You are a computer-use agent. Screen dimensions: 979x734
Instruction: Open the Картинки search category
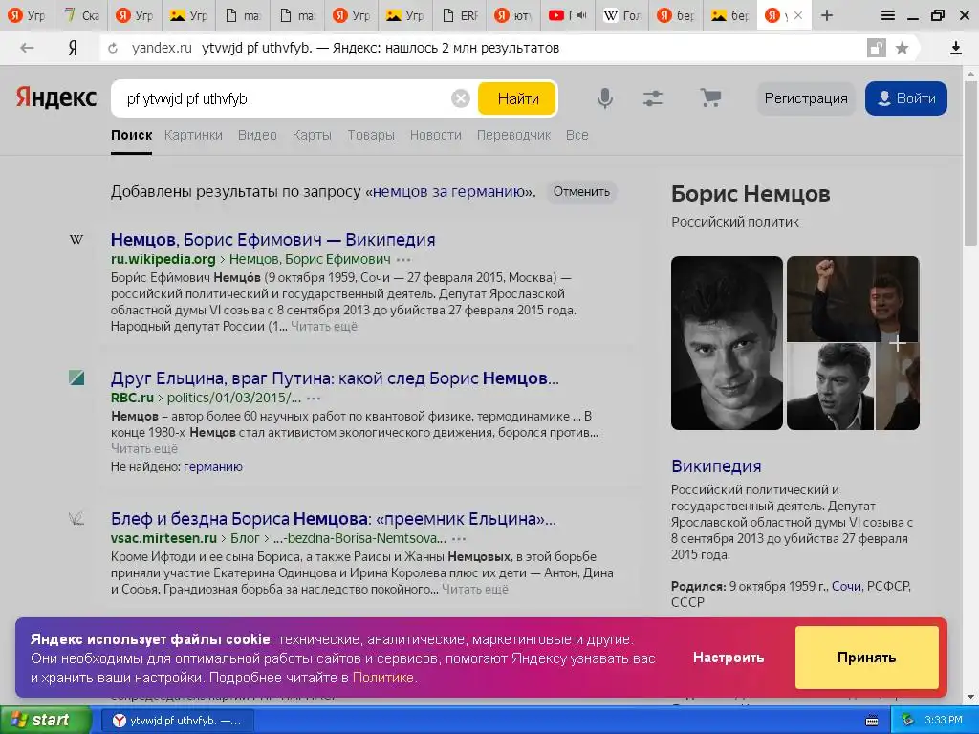[x=193, y=135]
